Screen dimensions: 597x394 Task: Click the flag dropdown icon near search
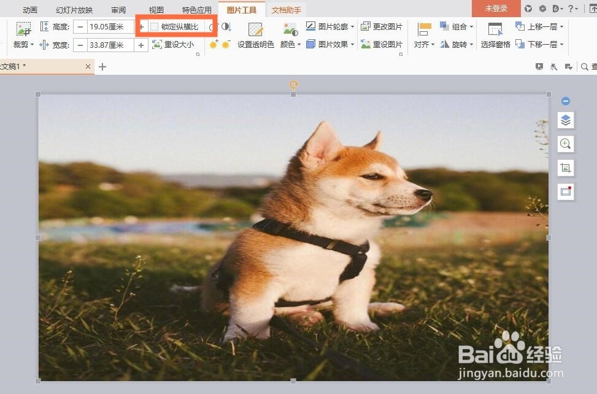point(568,67)
